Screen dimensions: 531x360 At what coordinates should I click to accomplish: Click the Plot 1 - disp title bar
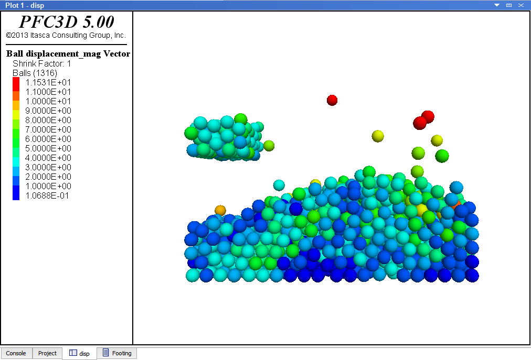tap(210, 5)
